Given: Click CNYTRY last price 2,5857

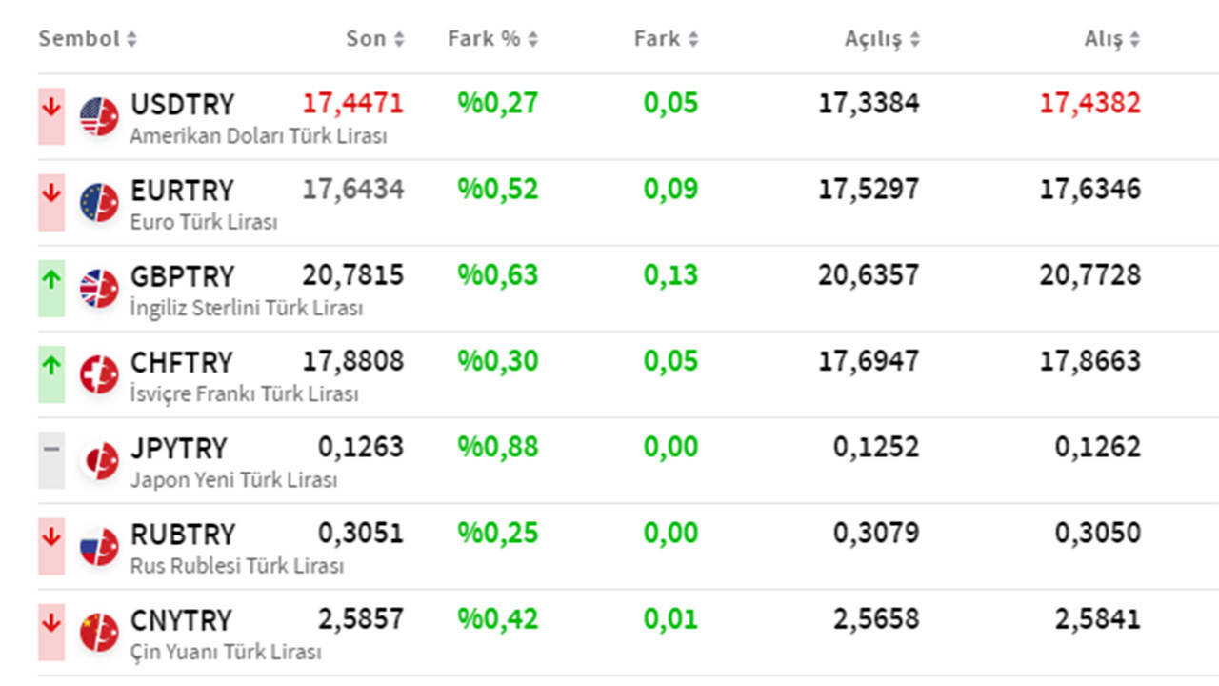Looking at the screenshot, I should pos(361,618).
